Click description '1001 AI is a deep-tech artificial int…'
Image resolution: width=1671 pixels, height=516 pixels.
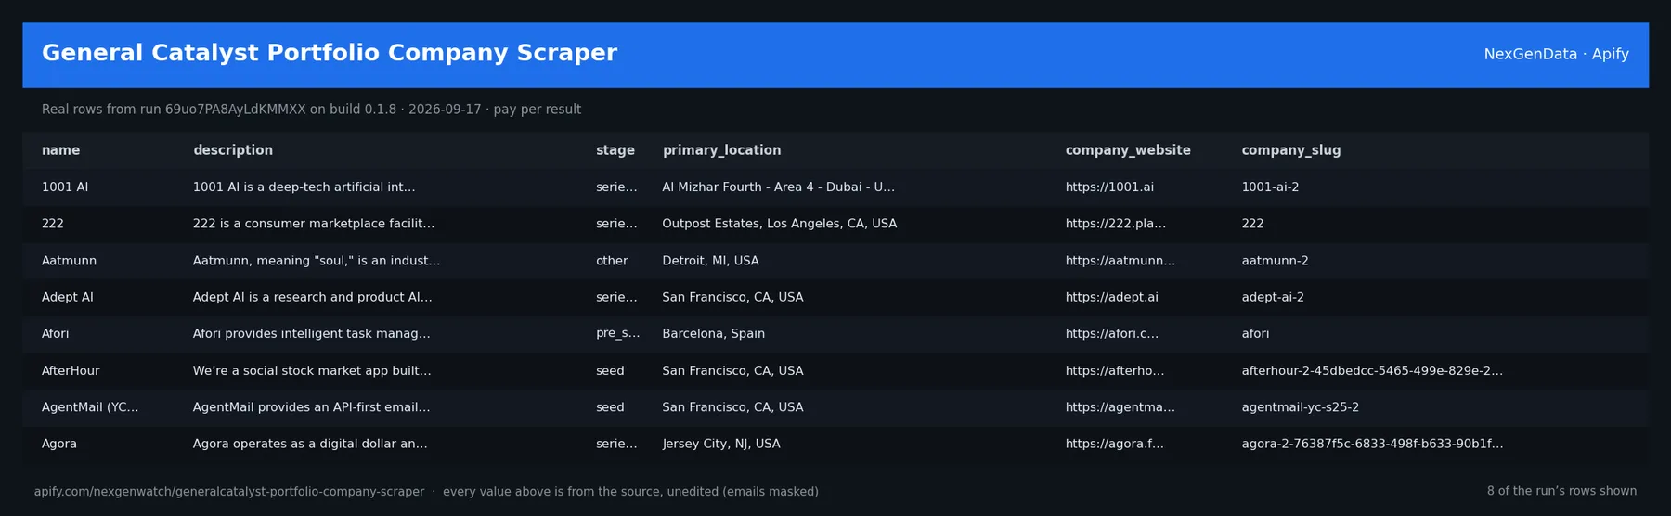(304, 187)
